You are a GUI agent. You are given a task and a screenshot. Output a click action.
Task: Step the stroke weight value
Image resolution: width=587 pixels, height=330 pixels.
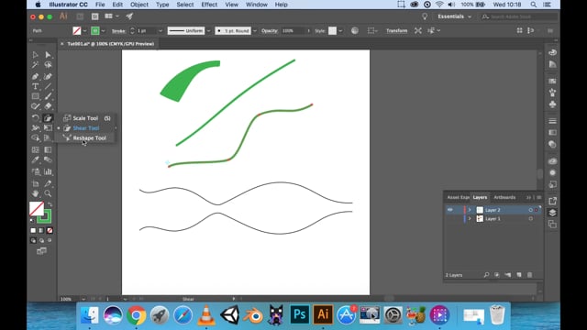[132, 31]
